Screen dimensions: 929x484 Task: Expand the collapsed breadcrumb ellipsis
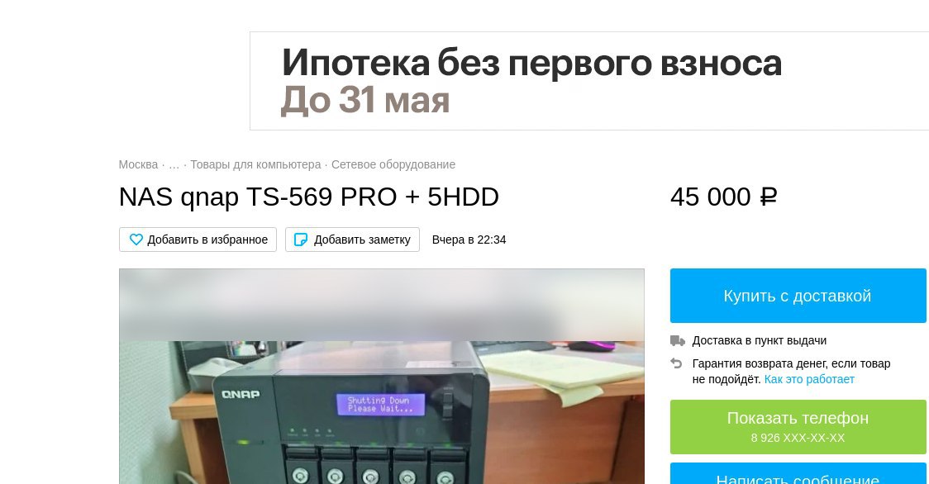tap(174, 164)
